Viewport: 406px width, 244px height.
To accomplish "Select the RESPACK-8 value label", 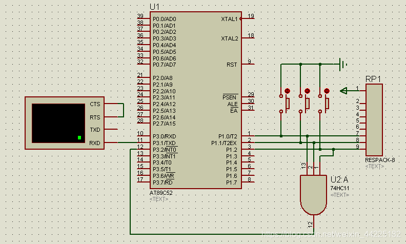I will click(x=380, y=160).
